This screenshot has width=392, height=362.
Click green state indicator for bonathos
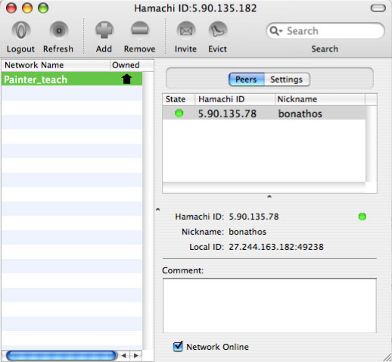coord(179,114)
